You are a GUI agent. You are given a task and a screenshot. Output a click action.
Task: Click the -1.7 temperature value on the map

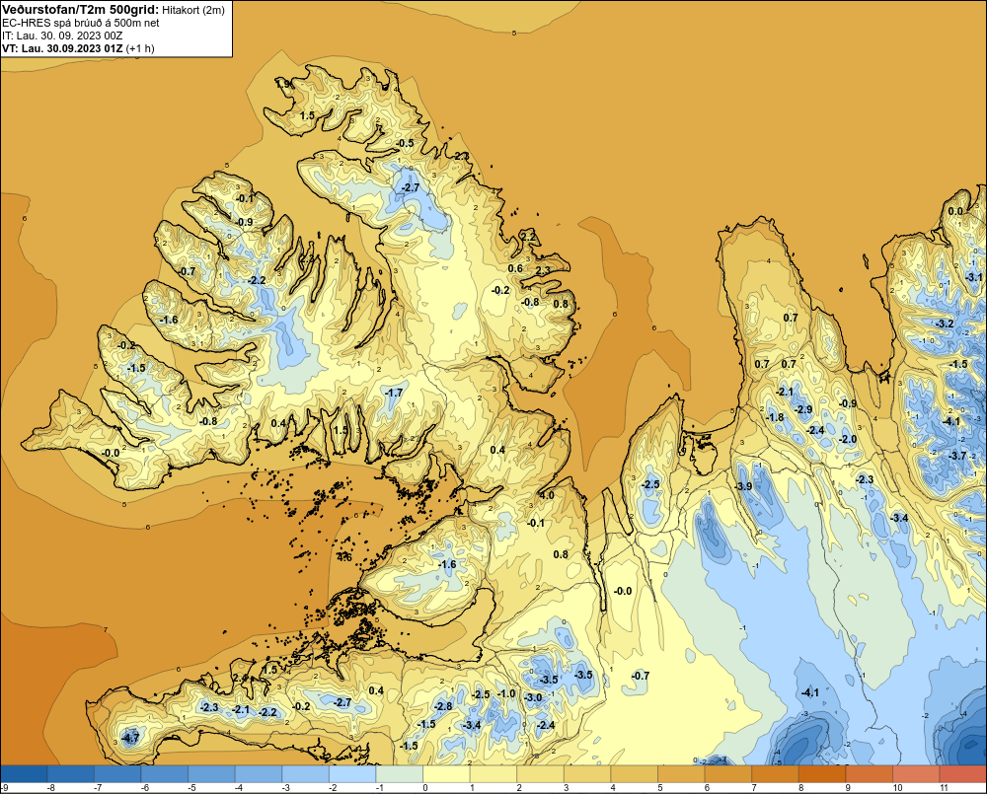click(x=394, y=393)
